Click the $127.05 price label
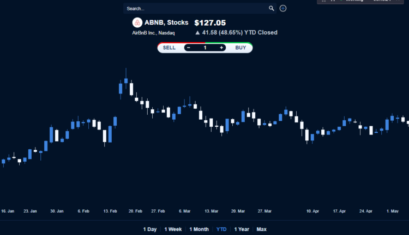 pyautogui.click(x=210, y=23)
